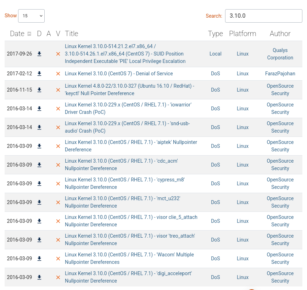Click the date 2016-11-15
The width and height of the screenshot is (307, 290).
pyautogui.click(x=19, y=90)
